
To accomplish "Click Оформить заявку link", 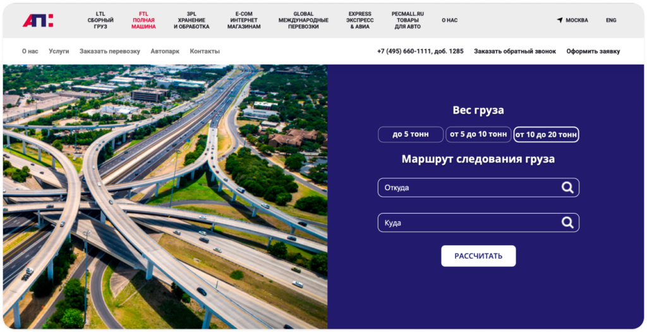I will pos(593,51).
